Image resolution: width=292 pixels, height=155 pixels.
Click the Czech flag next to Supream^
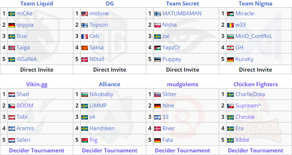tap(230, 106)
